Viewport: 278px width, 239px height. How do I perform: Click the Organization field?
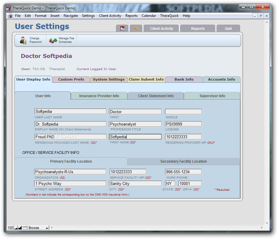70,172
